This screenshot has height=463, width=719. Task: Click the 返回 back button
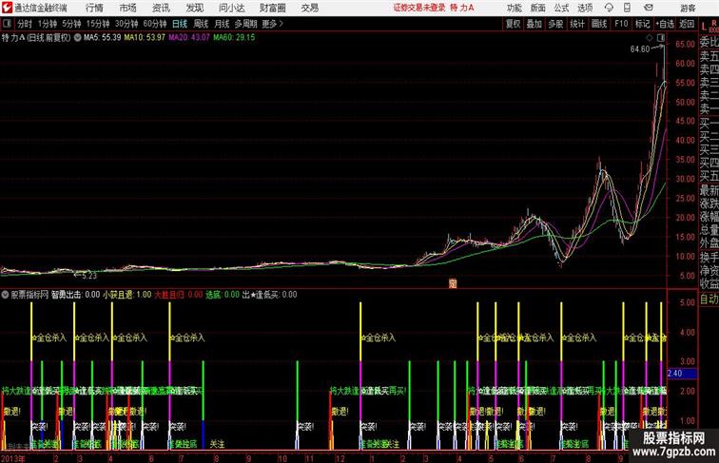[687, 24]
